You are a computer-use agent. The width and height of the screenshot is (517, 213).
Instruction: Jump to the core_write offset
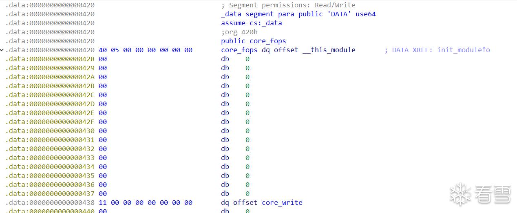click(x=282, y=203)
